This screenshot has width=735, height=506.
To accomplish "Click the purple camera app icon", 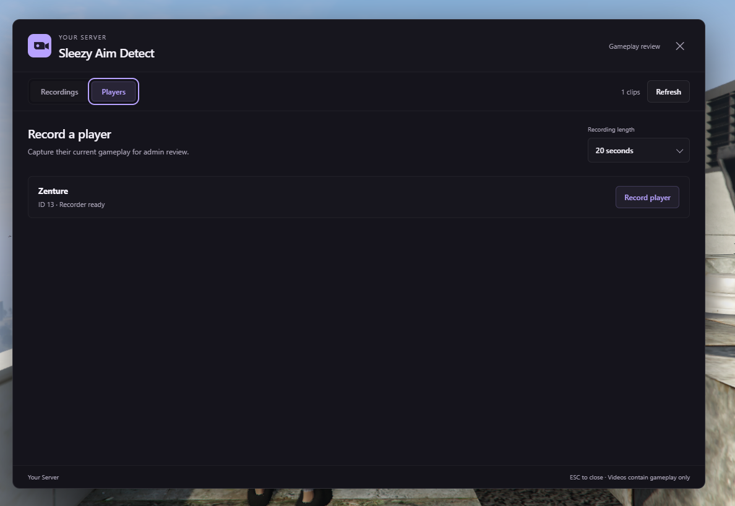I will click(40, 46).
